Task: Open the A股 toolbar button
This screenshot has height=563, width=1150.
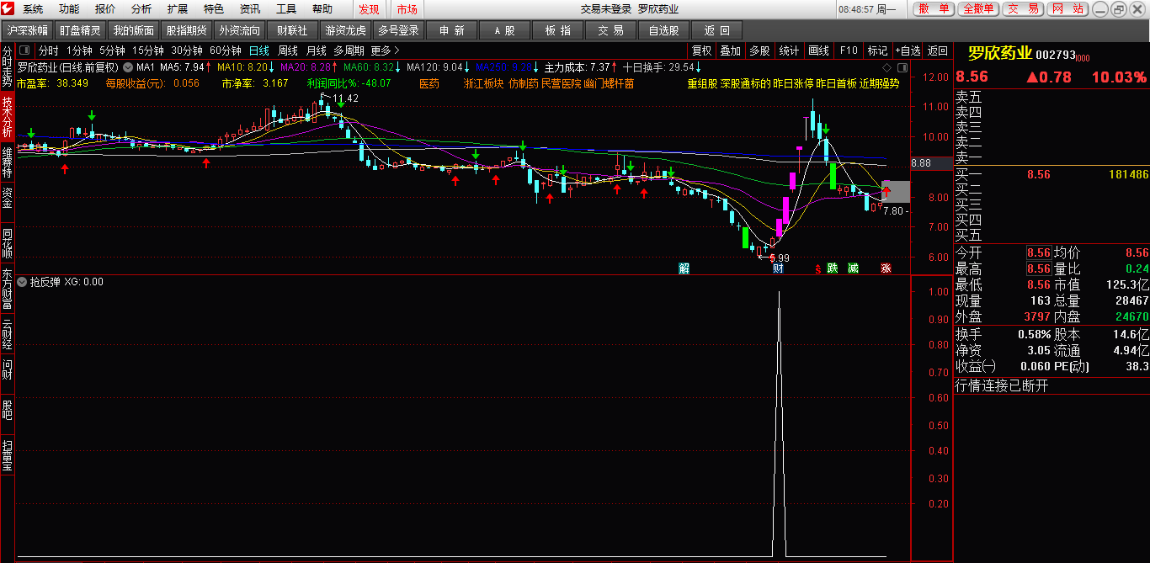Action: pos(505,30)
